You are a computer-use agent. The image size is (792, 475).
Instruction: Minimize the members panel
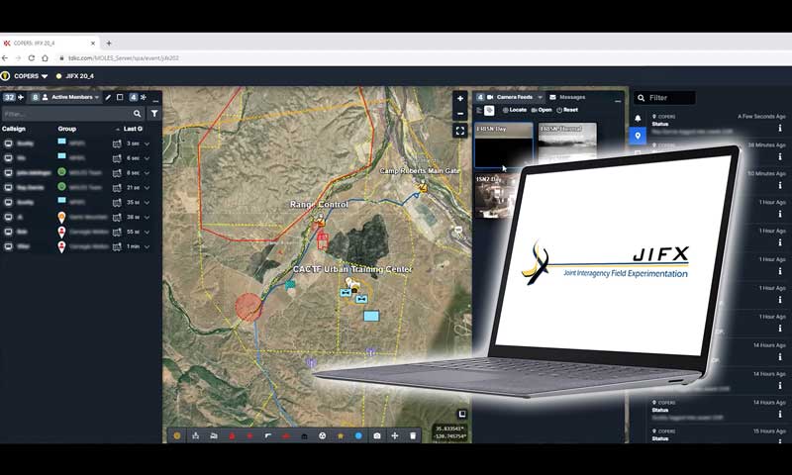[x=155, y=99]
